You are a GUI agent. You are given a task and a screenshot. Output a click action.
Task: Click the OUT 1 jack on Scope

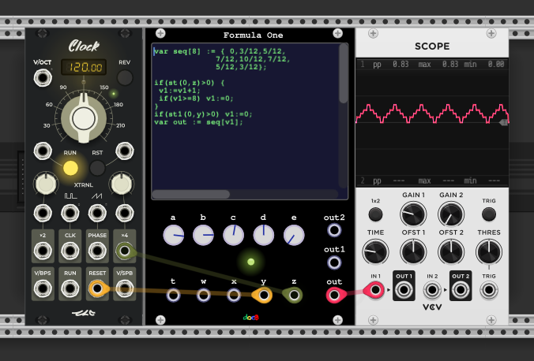click(404, 290)
